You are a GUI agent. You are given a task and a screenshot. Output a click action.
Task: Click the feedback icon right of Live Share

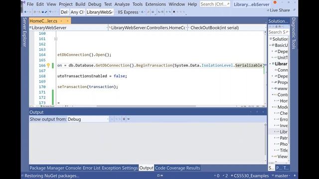click(294, 10)
